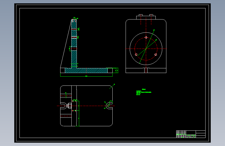Viewport: 225px width, 146px height.
Task: Select the hatched vertical plate in section view
Action: click(x=74, y=44)
